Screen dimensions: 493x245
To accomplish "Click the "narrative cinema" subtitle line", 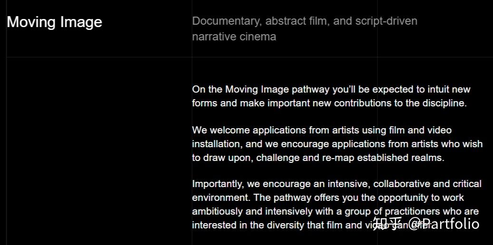I will pos(234,37).
